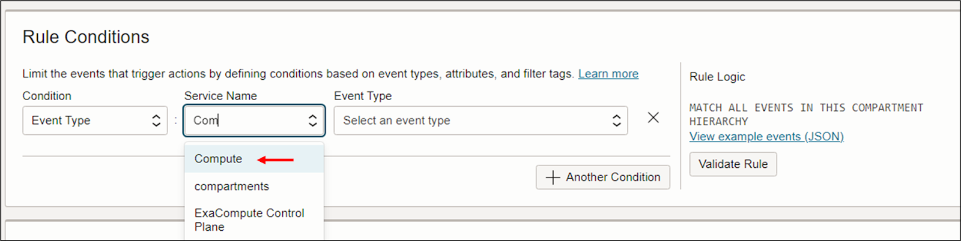Click the Service Name field label
The image size is (961, 241).
pos(220,96)
